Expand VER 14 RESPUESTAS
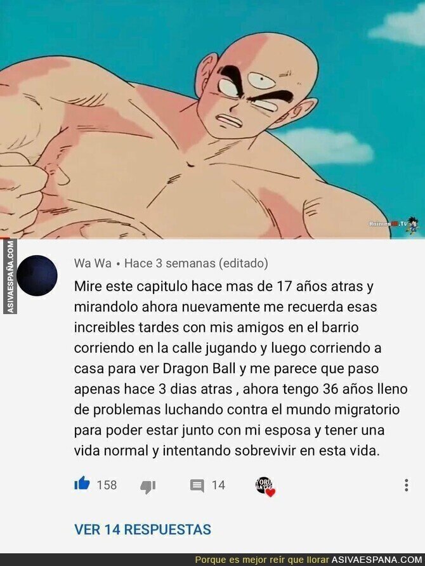Viewport: 425px width, 566px height. click(143, 530)
